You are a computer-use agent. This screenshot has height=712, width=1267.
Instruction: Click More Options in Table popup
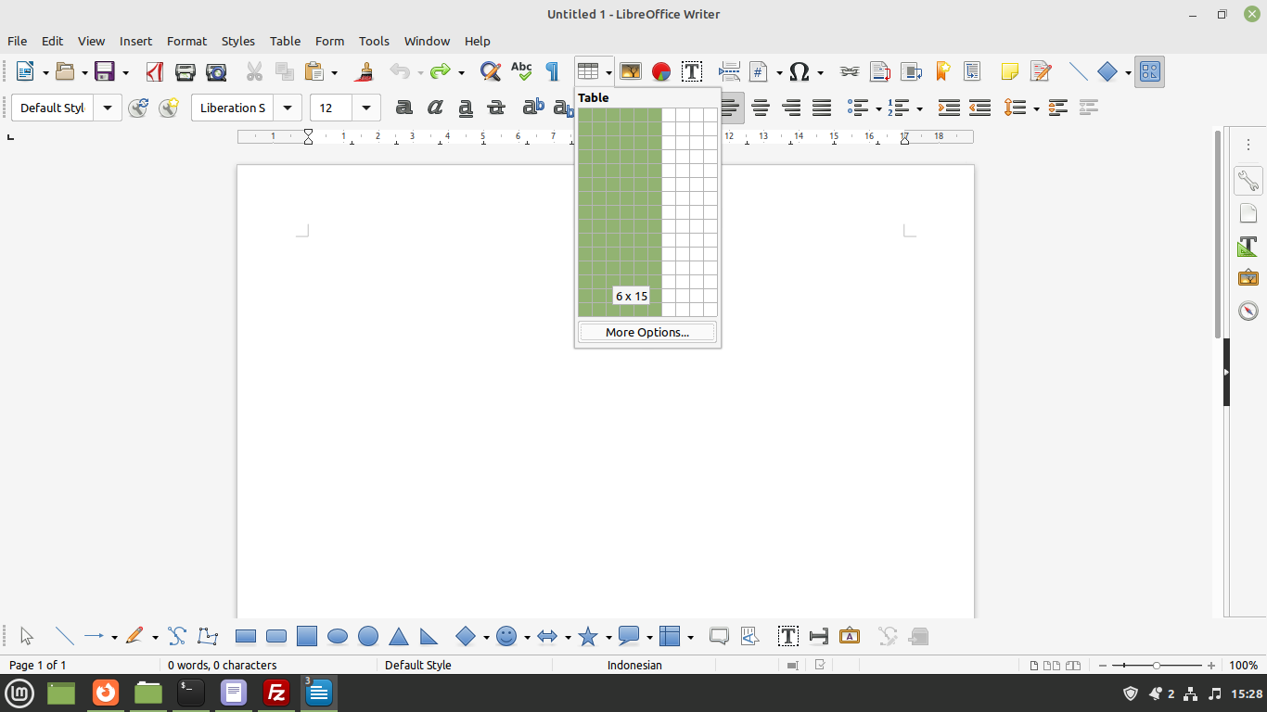[647, 332]
